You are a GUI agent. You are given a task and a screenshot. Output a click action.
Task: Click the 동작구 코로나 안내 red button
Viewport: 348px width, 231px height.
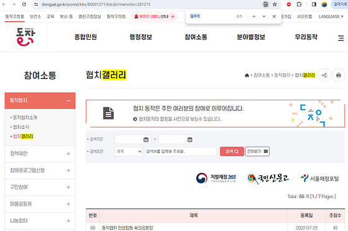154,17
